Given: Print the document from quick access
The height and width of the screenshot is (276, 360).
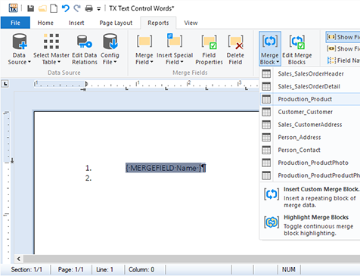Looking at the screenshot, I should pos(88,8).
